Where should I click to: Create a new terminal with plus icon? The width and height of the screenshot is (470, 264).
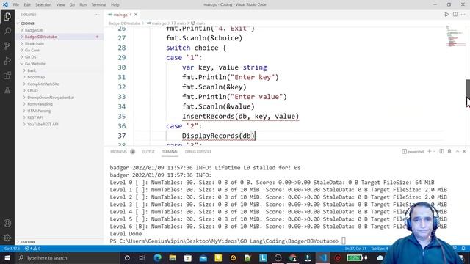(429, 152)
